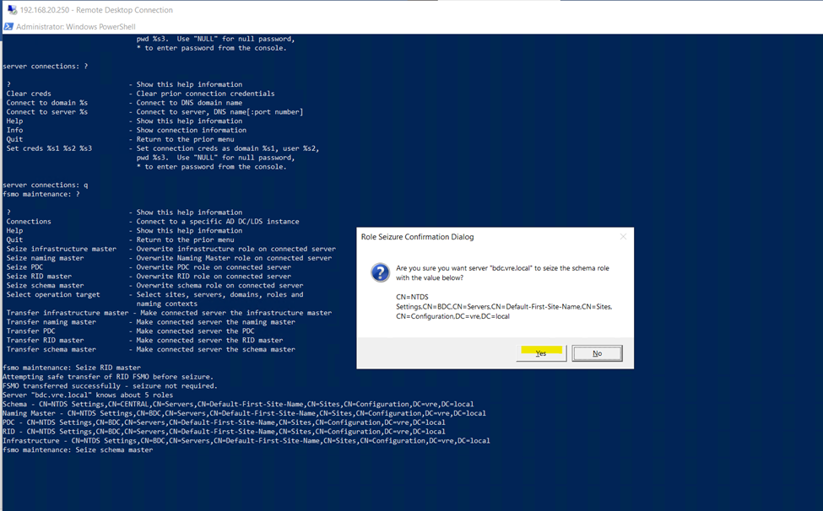Click the blue question mark icon
Image resolution: width=823 pixels, height=511 pixels.
[379, 273]
